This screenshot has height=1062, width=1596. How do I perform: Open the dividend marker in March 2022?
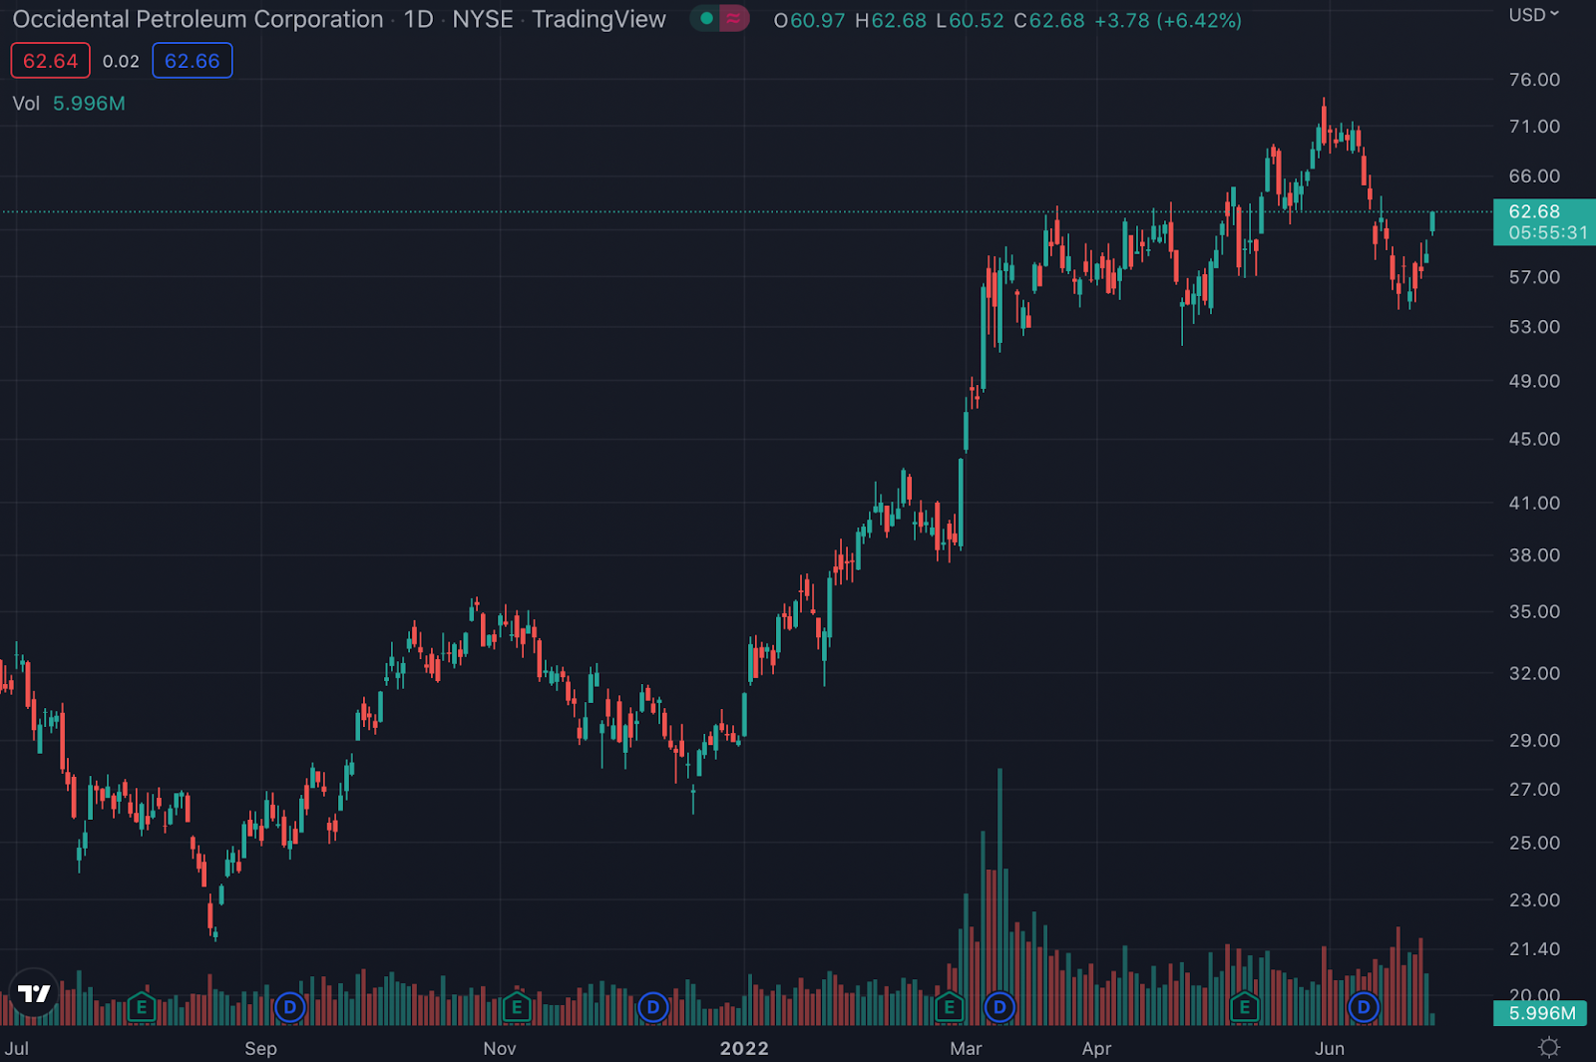click(999, 1007)
